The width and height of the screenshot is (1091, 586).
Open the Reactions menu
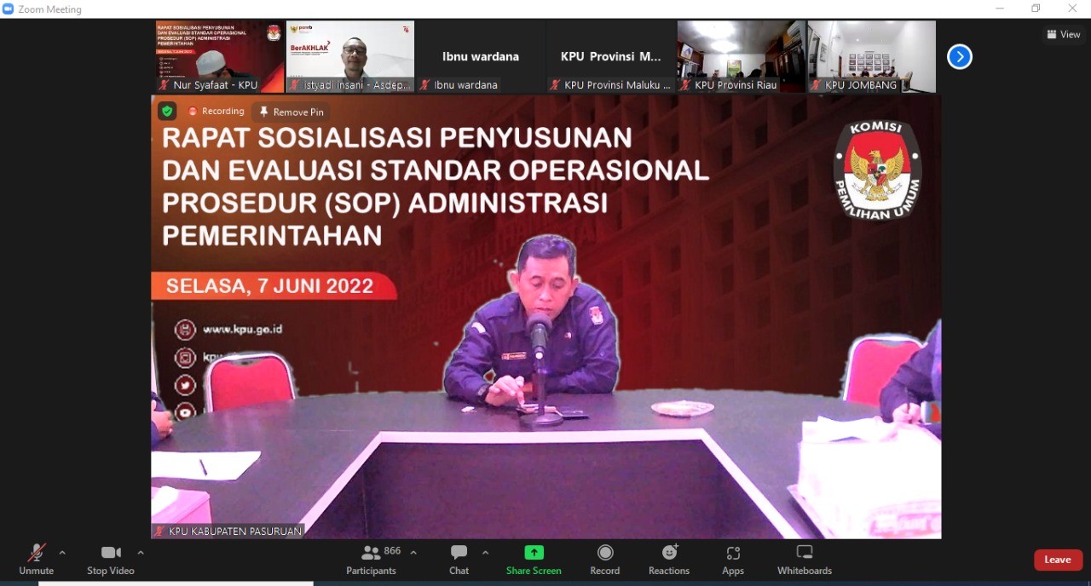pyautogui.click(x=669, y=559)
